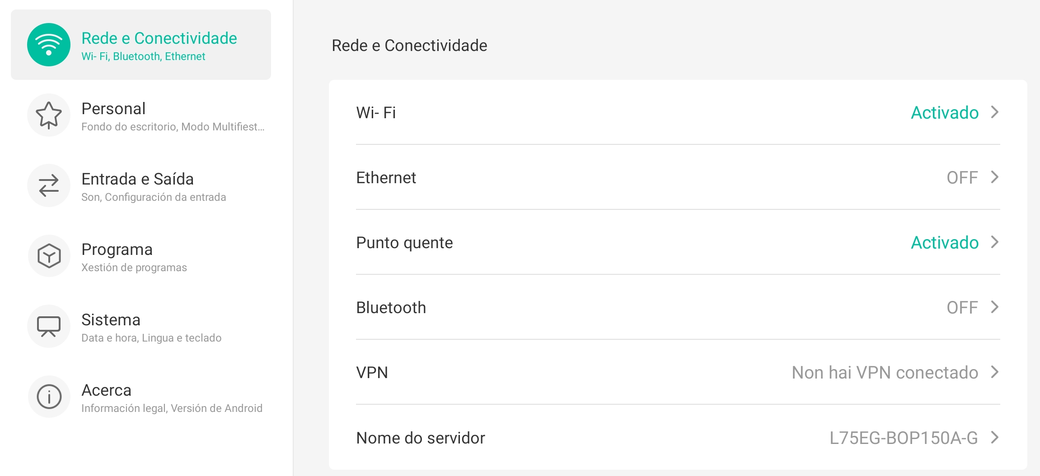Expand the VPN row chevron
This screenshot has height=476, width=1040.
994,372
